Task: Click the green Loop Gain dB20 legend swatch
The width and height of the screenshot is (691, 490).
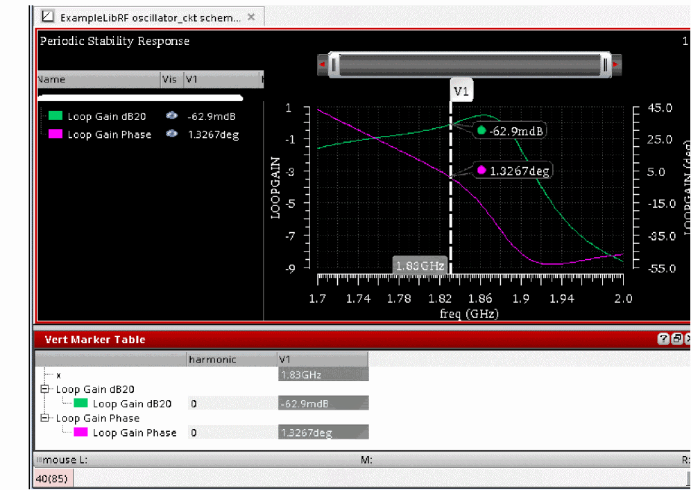Action: tap(56, 116)
